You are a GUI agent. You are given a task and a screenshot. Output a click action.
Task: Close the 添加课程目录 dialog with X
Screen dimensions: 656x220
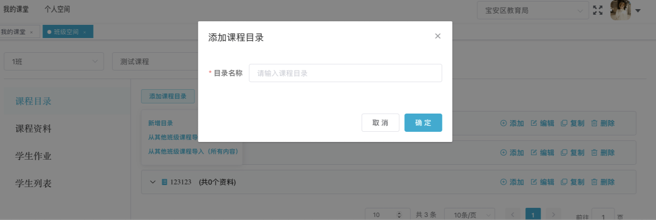pos(437,36)
